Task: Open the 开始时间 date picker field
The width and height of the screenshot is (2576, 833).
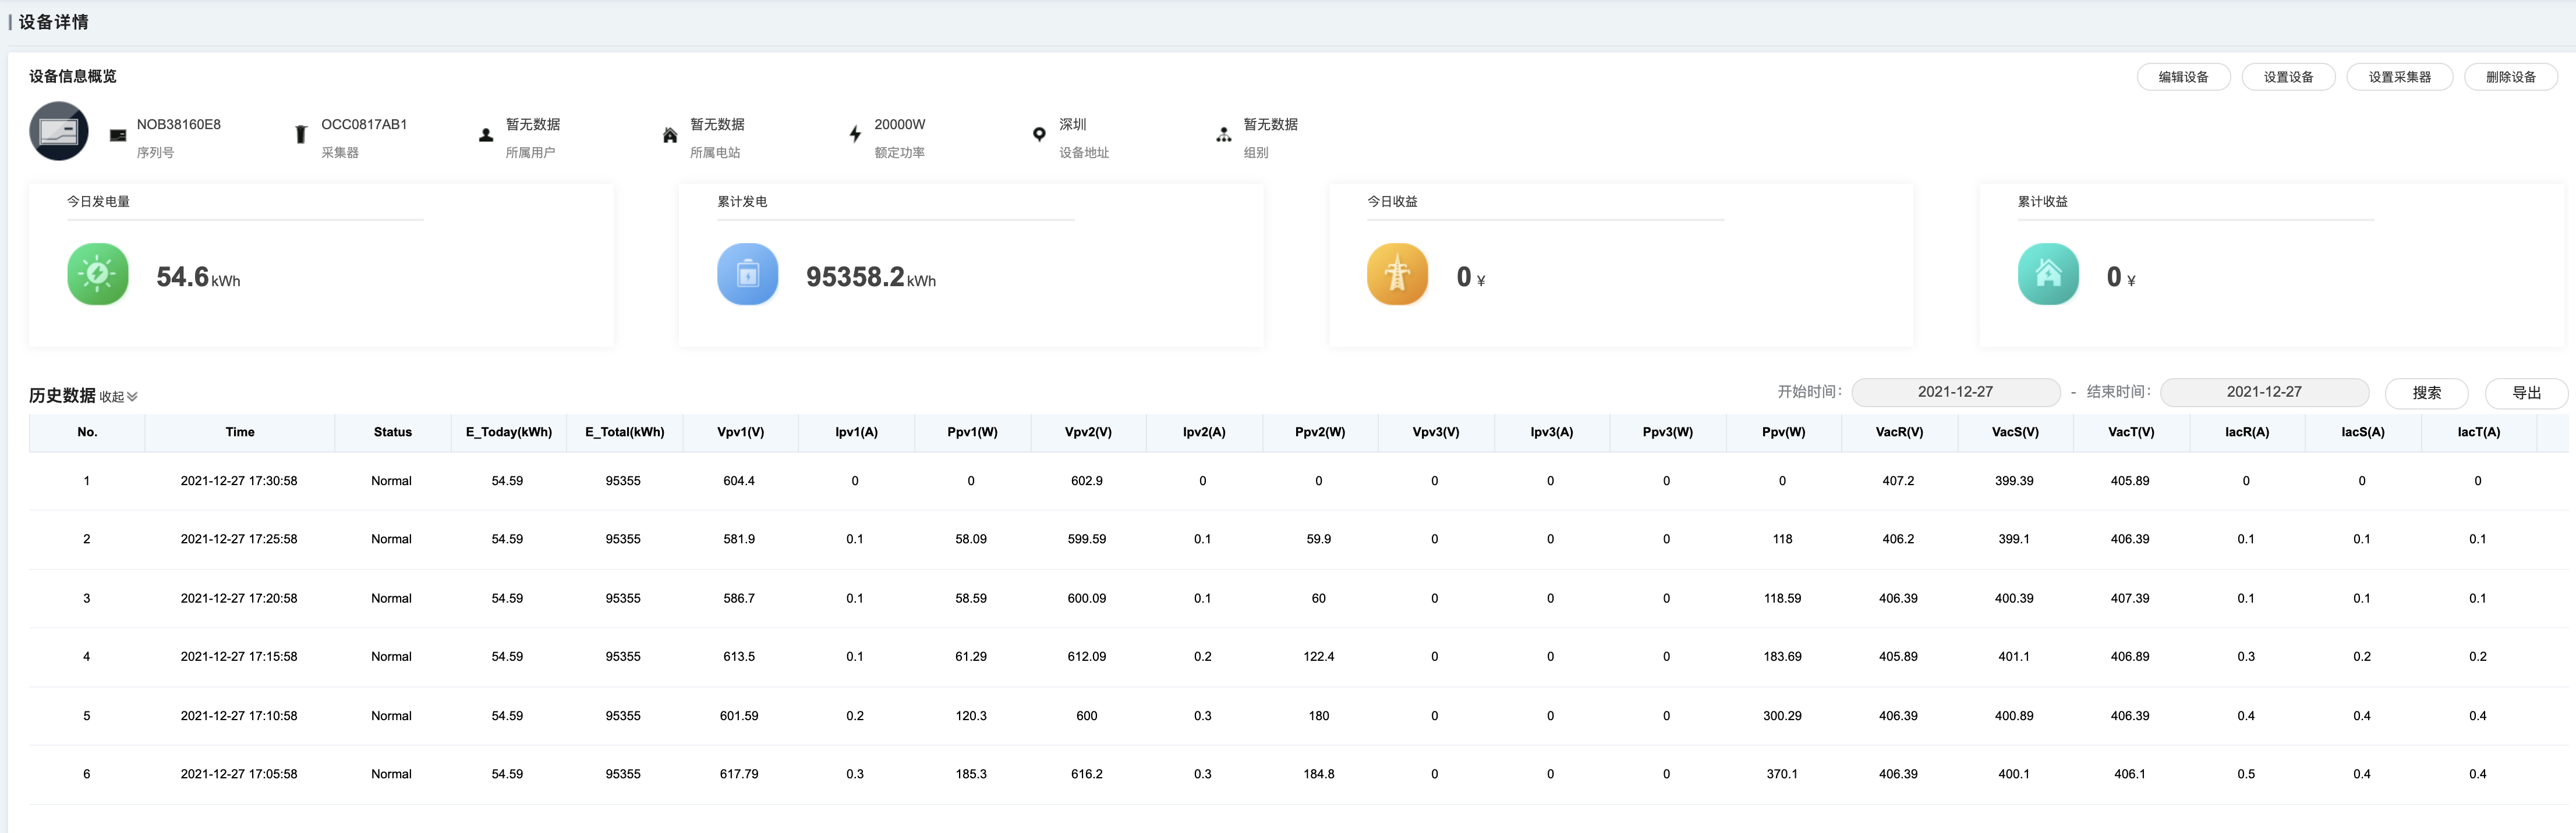Action: pos(1955,393)
